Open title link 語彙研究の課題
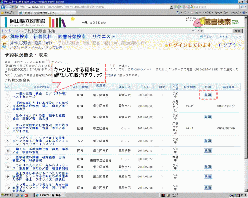Screen dimensions: 248x198 click(39, 159)
